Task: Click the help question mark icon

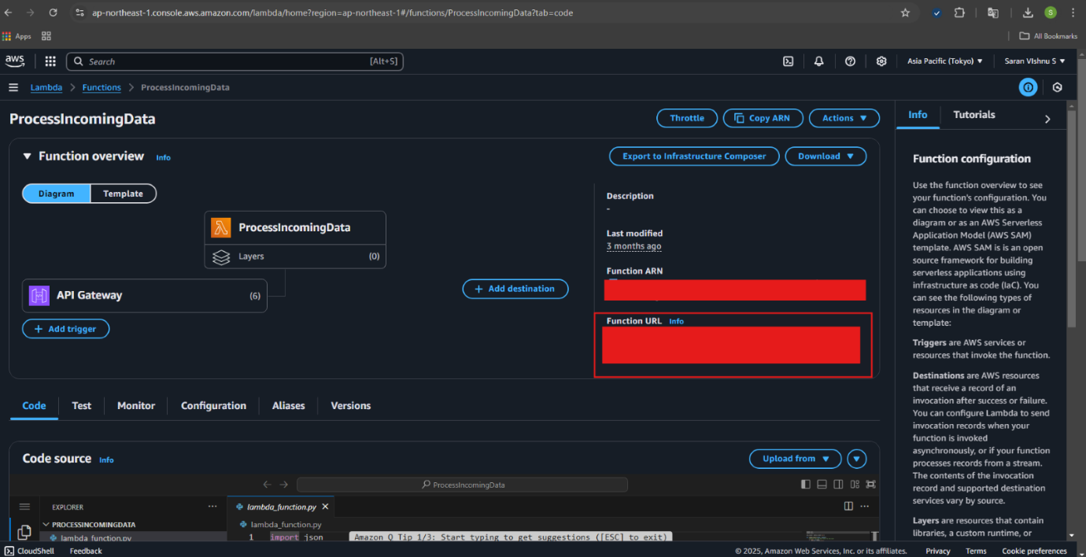Action: (850, 61)
